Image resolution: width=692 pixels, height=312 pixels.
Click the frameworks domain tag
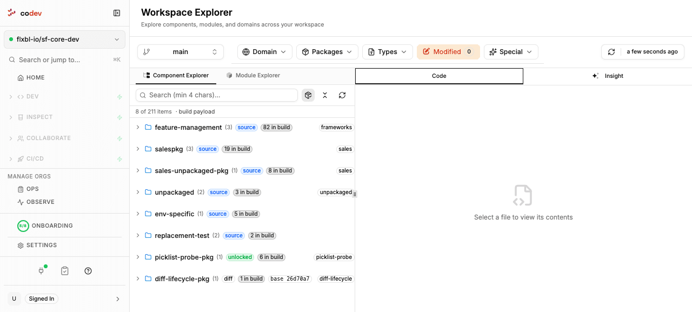click(336, 128)
